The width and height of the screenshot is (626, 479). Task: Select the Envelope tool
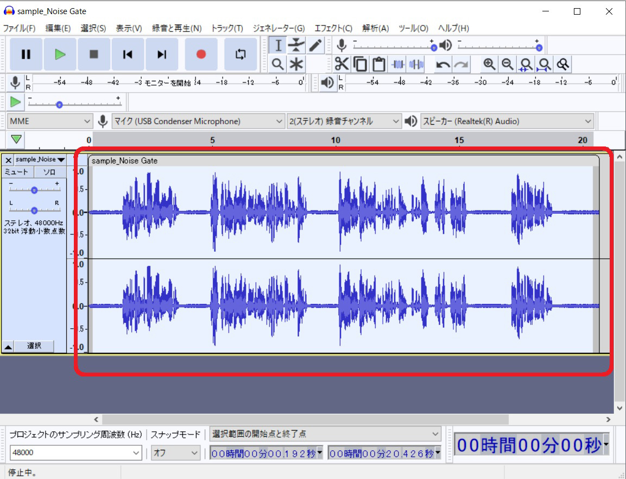pyautogui.click(x=296, y=46)
